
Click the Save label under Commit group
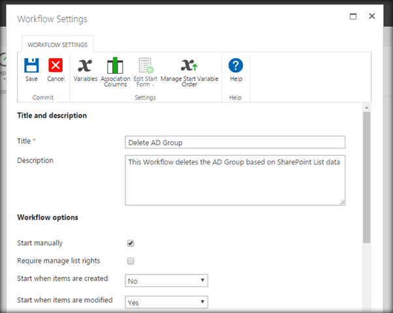tap(31, 79)
